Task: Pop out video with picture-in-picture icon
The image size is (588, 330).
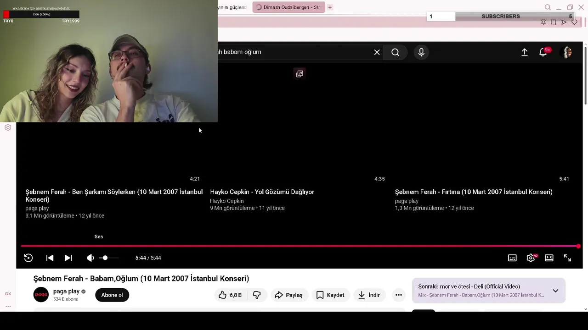Action: point(300,74)
